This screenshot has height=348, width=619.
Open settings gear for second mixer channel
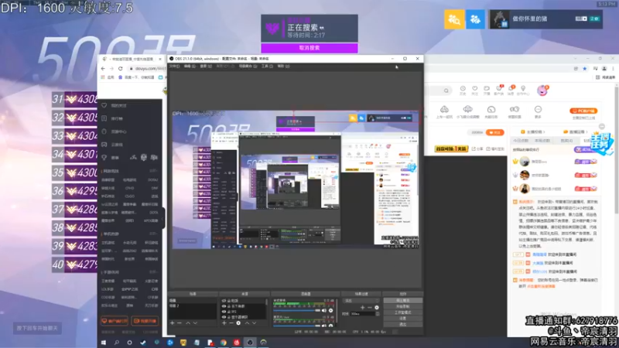331,326
